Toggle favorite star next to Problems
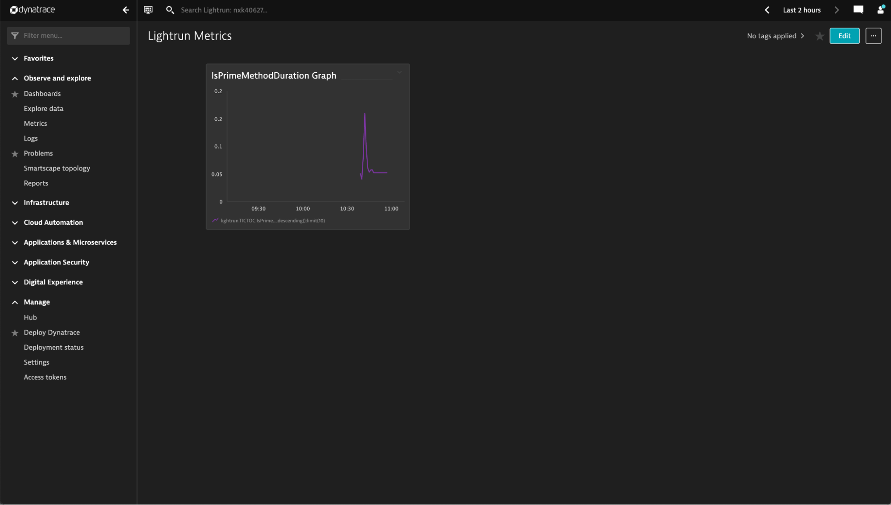891x505 pixels. (15, 154)
